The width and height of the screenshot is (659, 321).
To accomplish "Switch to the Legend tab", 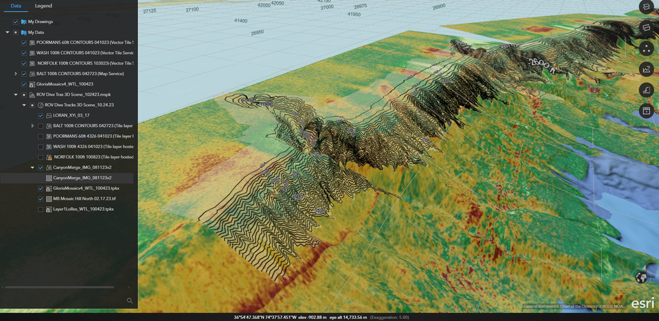I will (44, 6).
